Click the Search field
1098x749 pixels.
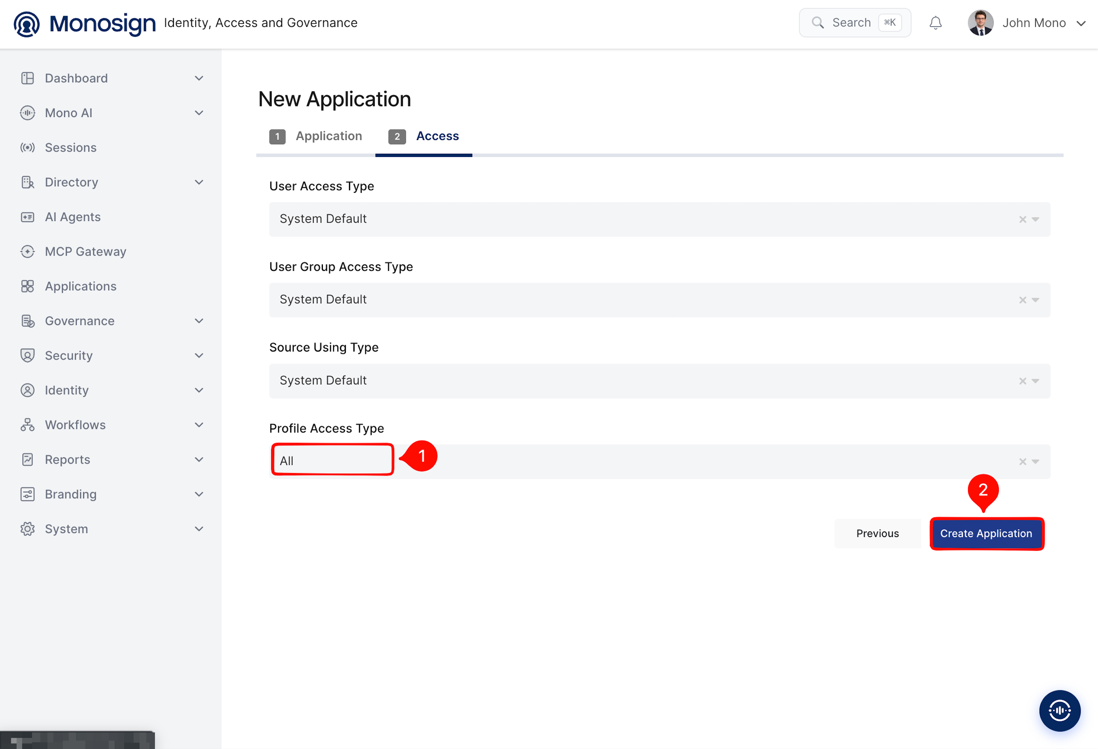(855, 23)
